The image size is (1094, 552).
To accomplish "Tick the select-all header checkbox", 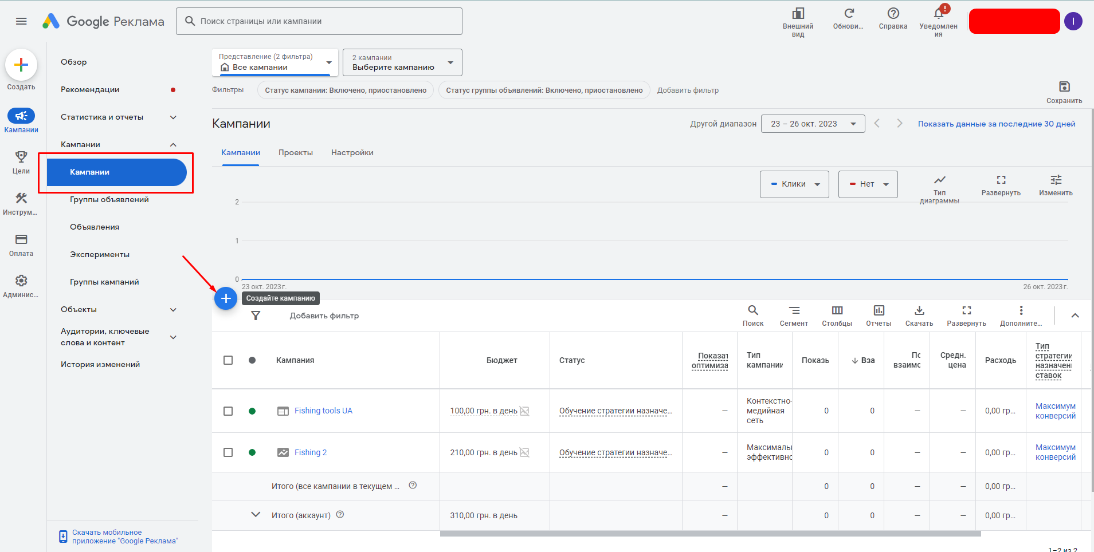I will pos(228,360).
